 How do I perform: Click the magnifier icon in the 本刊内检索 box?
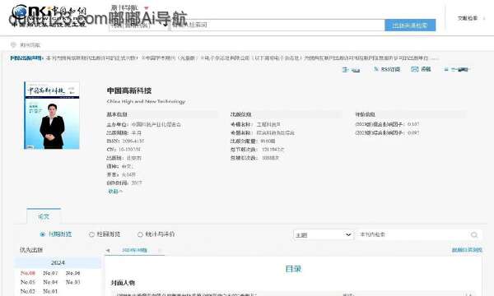click(474, 234)
